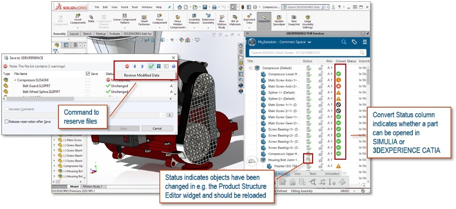
Task: Click the Update Speedpak tool
Action: (x=279, y=20)
